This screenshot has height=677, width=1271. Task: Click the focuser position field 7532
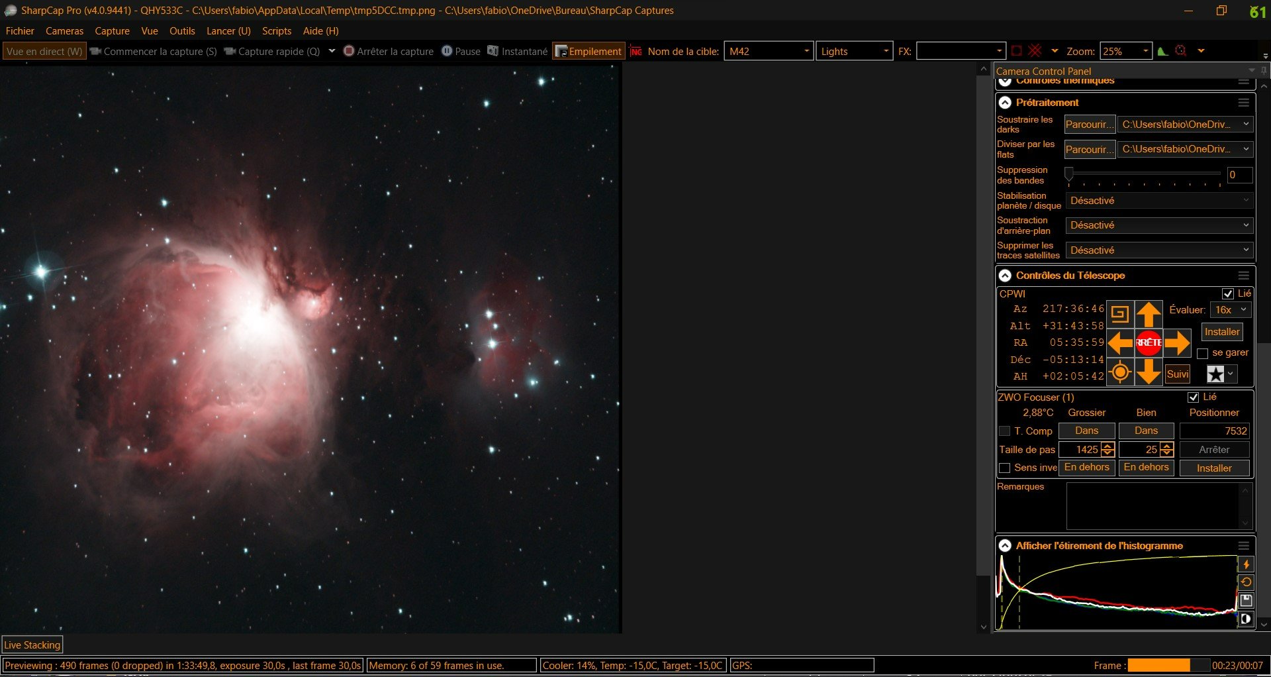[x=1214, y=431]
